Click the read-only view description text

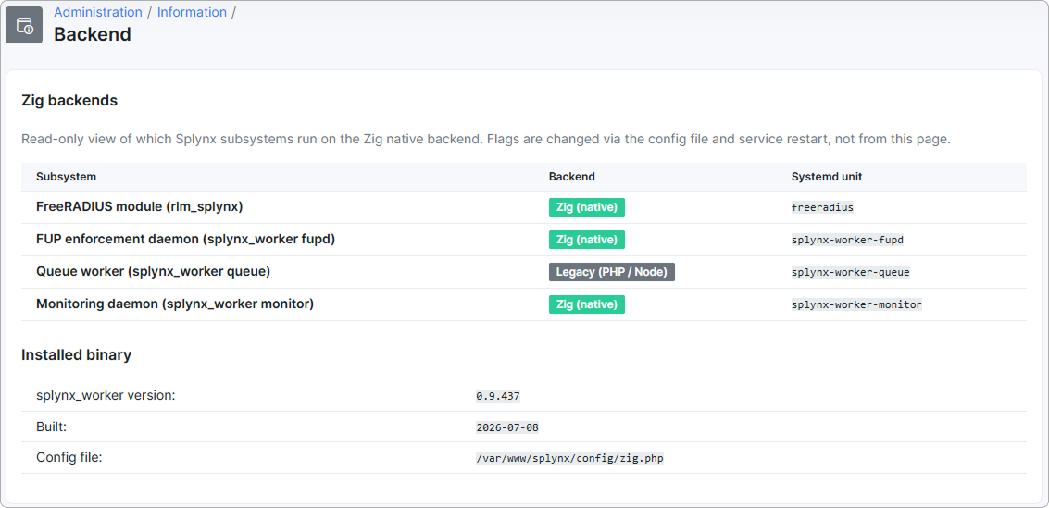tap(486, 140)
